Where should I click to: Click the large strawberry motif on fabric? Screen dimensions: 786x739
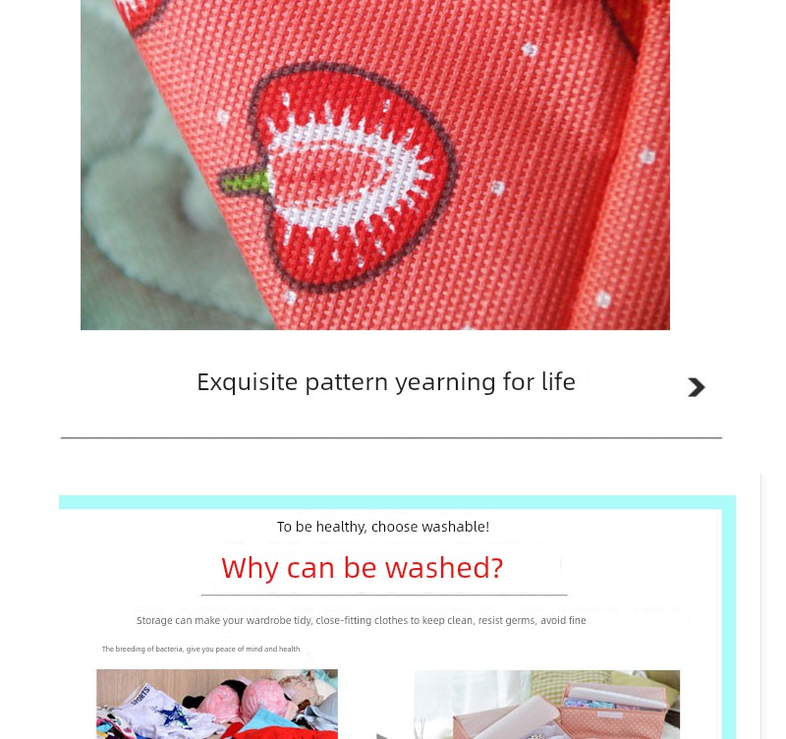point(351,176)
